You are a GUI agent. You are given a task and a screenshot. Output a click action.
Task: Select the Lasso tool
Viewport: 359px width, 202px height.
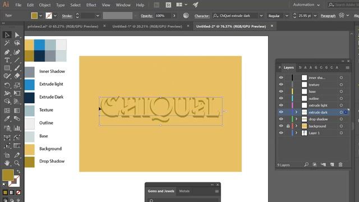pyautogui.click(x=17, y=43)
